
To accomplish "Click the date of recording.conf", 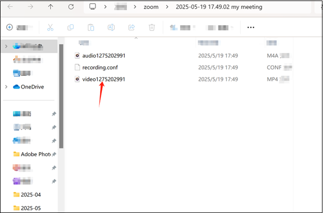I will 218,68.
